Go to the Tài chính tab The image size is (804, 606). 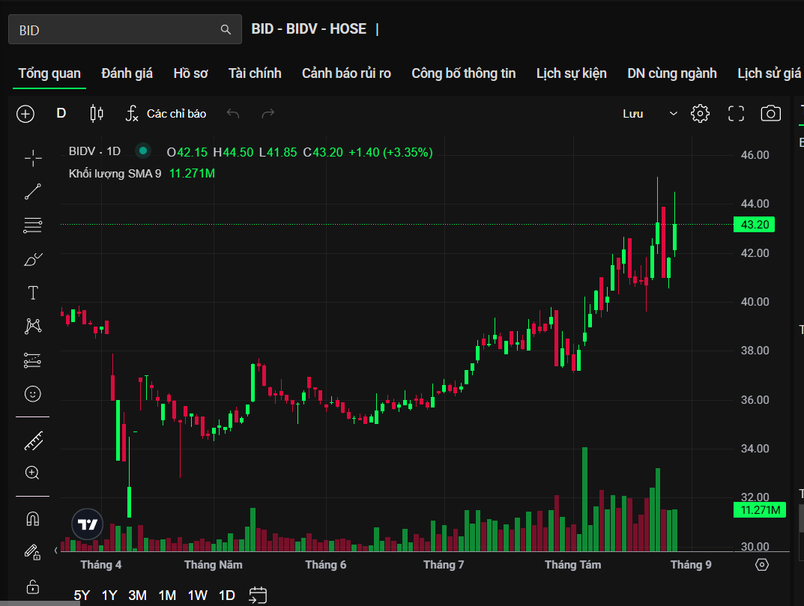[x=255, y=73]
